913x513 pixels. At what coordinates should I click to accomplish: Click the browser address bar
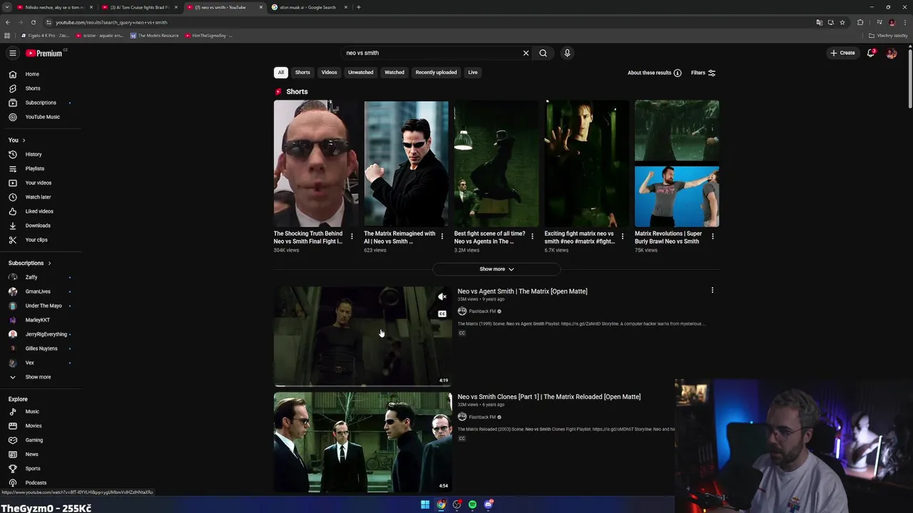pos(428,22)
